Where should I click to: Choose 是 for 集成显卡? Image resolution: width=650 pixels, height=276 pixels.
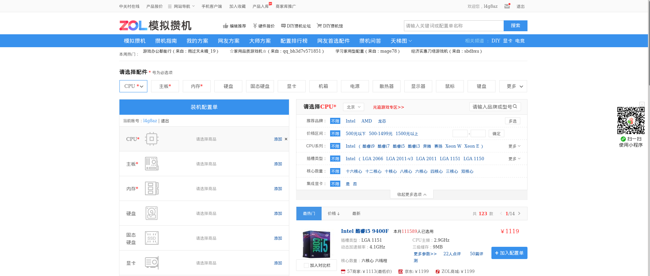[348, 184]
